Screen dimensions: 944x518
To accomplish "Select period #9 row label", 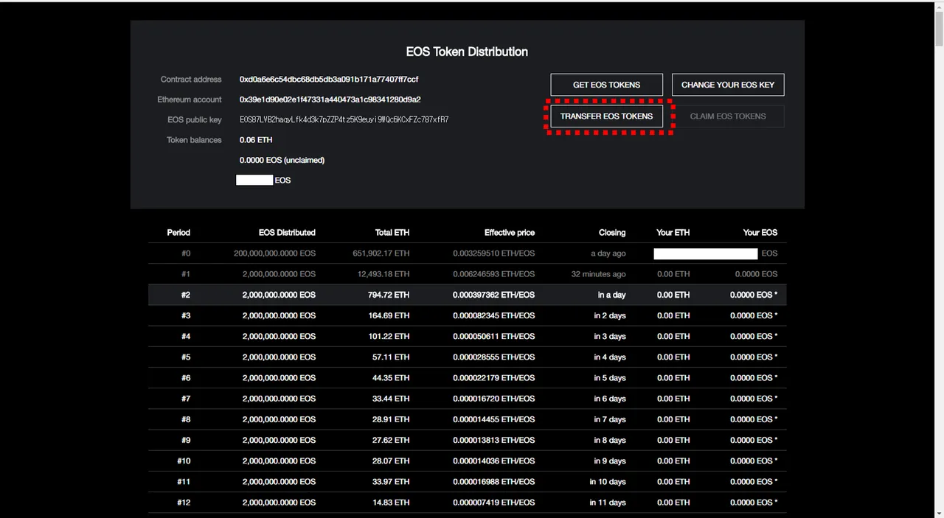I will [x=186, y=440].
